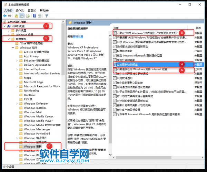
Task: Click policy icon beside 允许自动更新立即安装
Action: tap(115, 83)
